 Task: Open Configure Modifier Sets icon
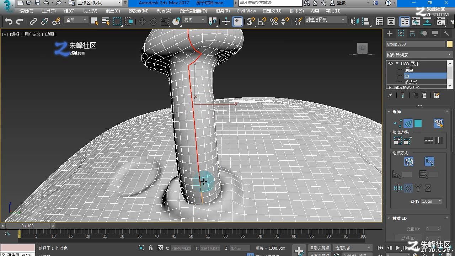[437, 95]
